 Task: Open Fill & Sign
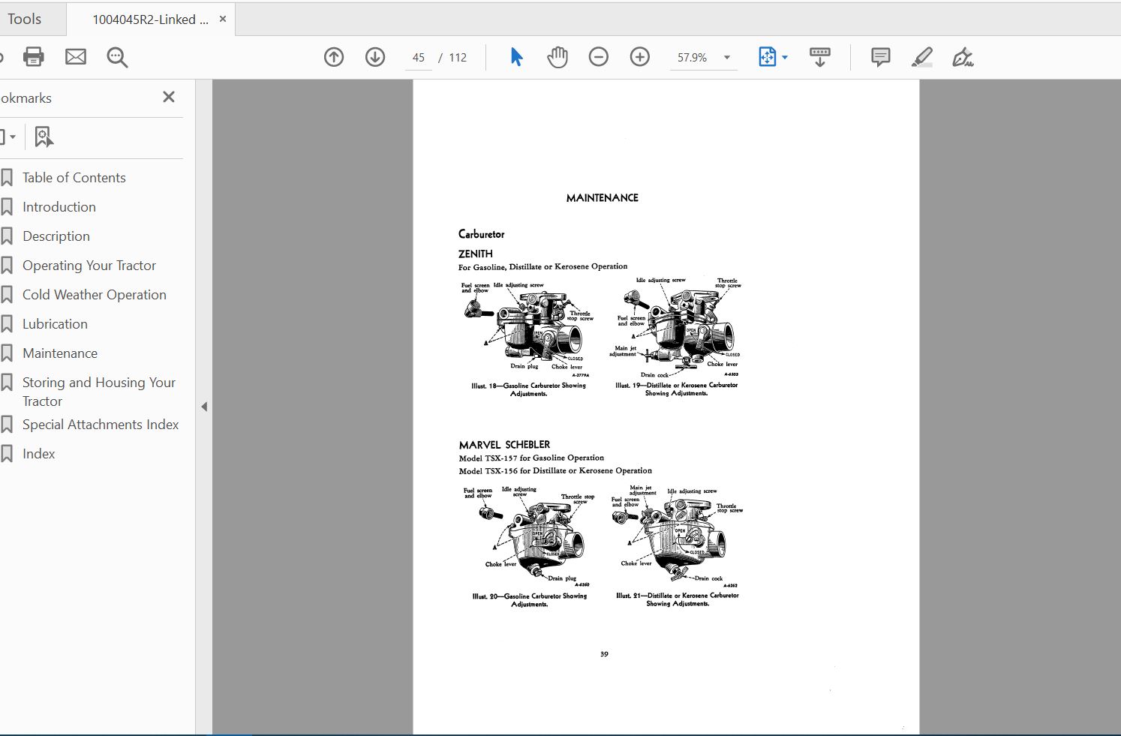(963, 56)
